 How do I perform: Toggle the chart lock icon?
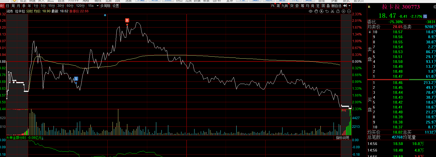338,11
